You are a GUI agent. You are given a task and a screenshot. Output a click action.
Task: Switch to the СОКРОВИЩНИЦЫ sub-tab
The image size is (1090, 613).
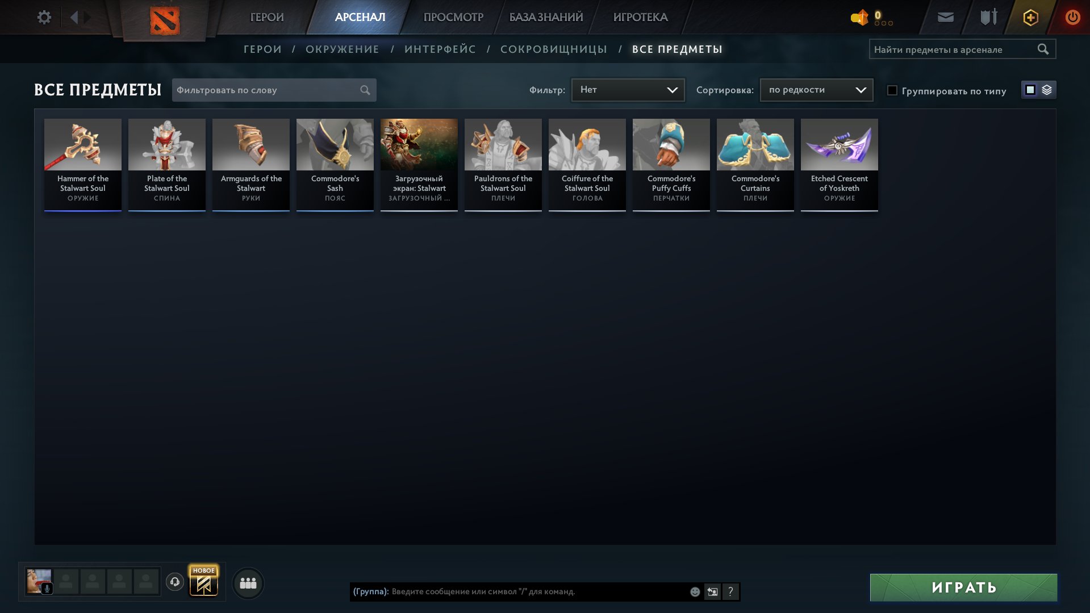point(554,49)
